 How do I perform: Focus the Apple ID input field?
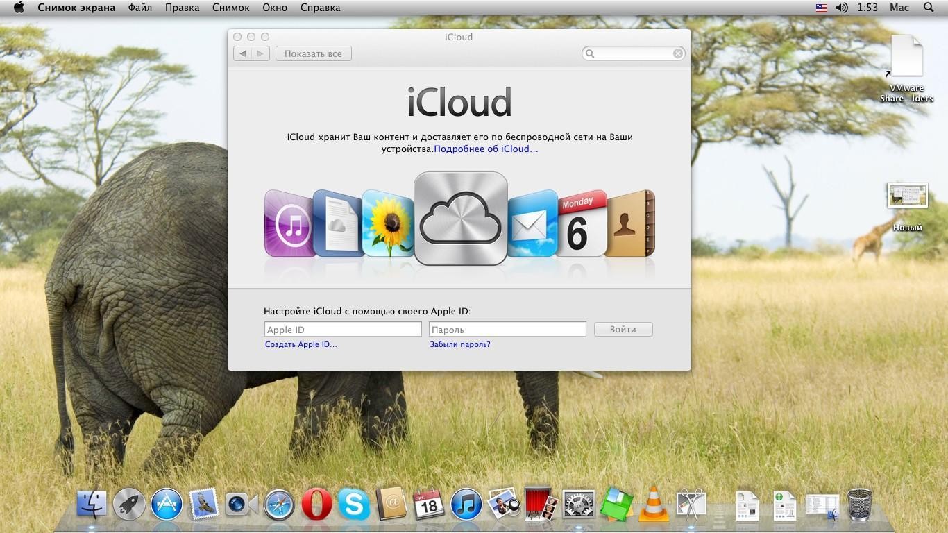click(x=343, y=330)
